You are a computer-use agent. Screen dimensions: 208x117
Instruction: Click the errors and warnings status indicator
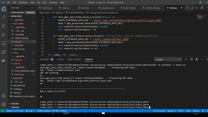(30, 111)
